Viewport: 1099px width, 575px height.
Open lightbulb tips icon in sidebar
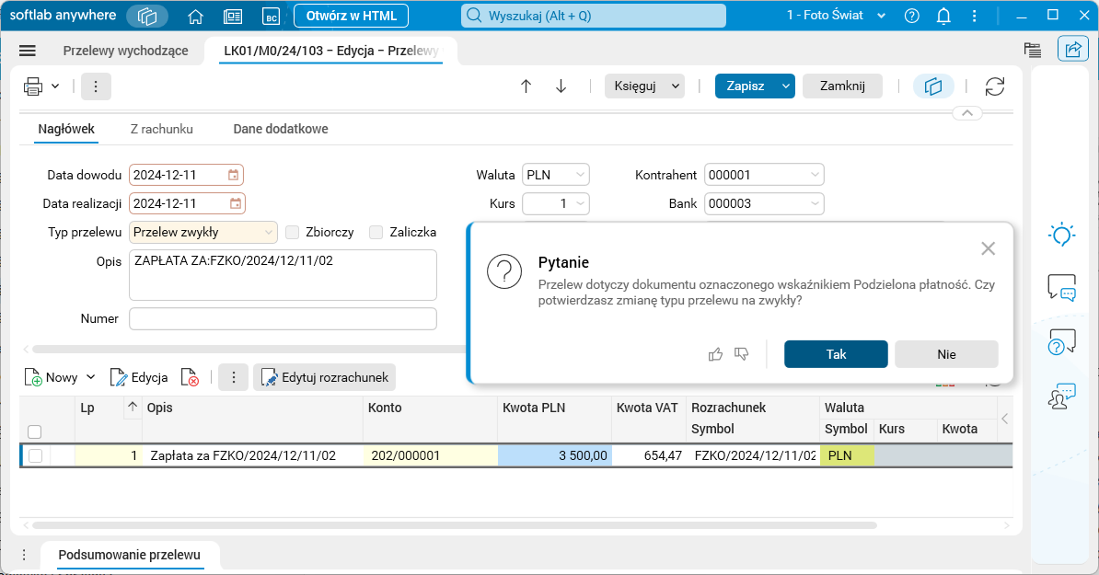[x=1061, y=234]
